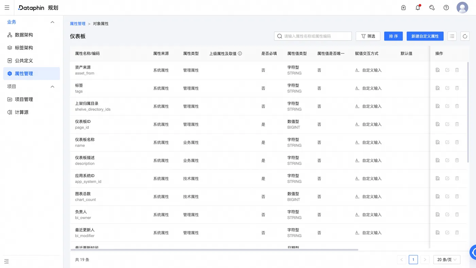
Task: Refresh the attribute list
Action: coord(465,36)
